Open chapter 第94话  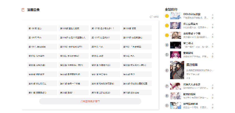point(137,56)
